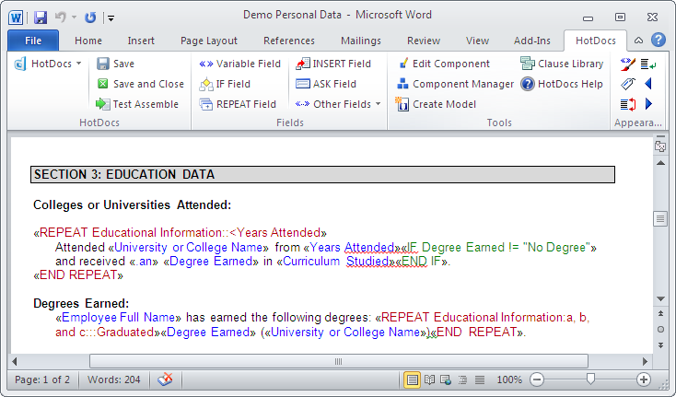Open HotDocs Help

[561, 84]
